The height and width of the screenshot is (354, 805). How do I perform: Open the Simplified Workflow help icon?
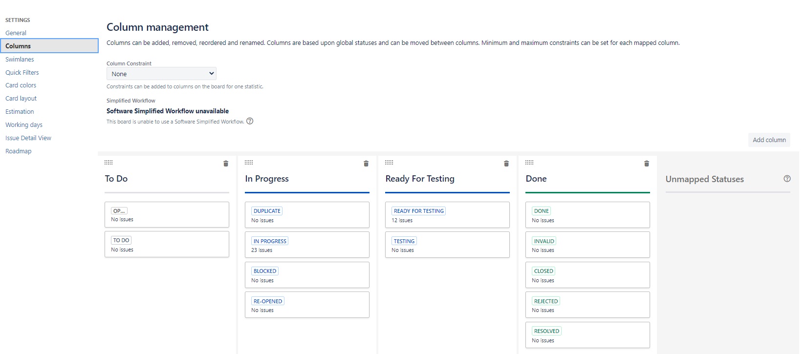250,121
